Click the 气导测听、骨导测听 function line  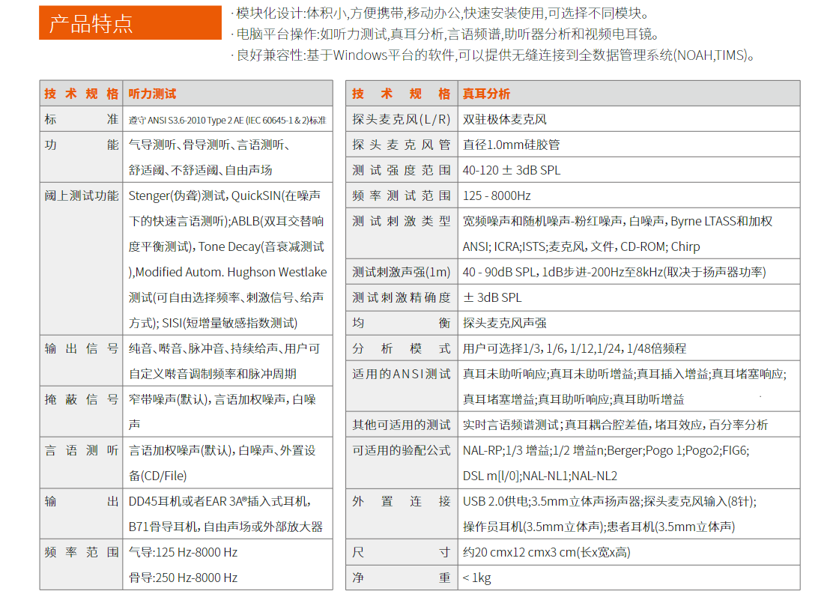click(x=209, y=145)
